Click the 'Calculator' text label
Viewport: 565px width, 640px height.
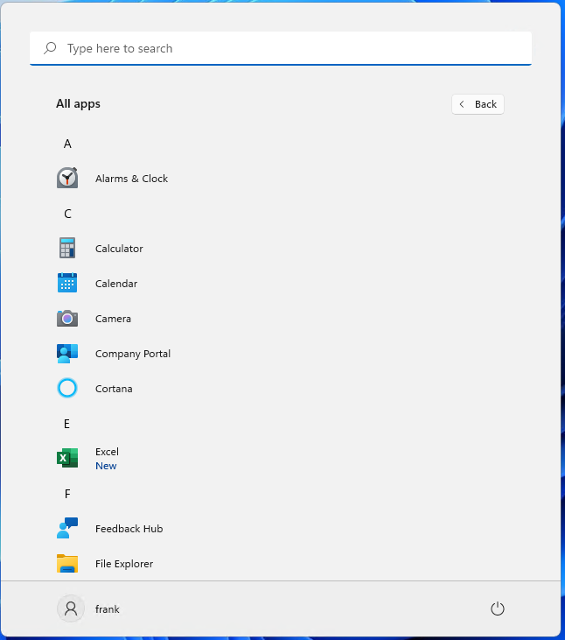point(119,249)
